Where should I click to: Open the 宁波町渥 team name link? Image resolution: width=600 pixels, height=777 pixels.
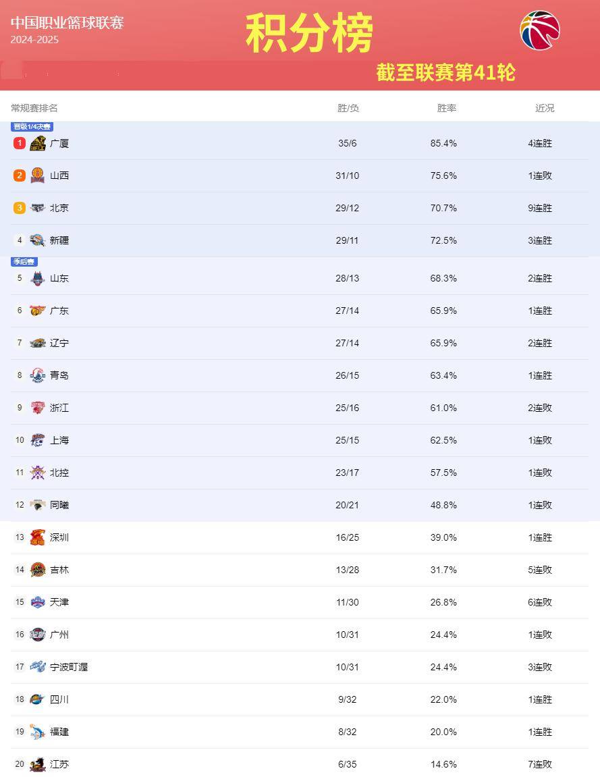pos(69,667)
